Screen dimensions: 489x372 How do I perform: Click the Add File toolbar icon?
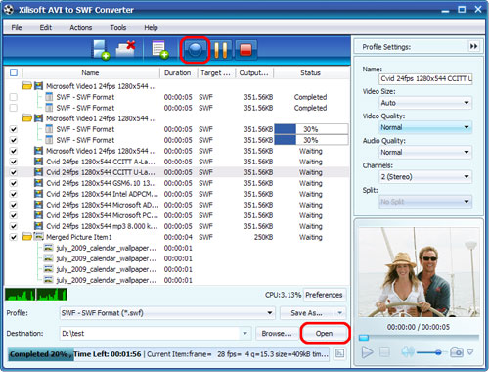[101, 50]
